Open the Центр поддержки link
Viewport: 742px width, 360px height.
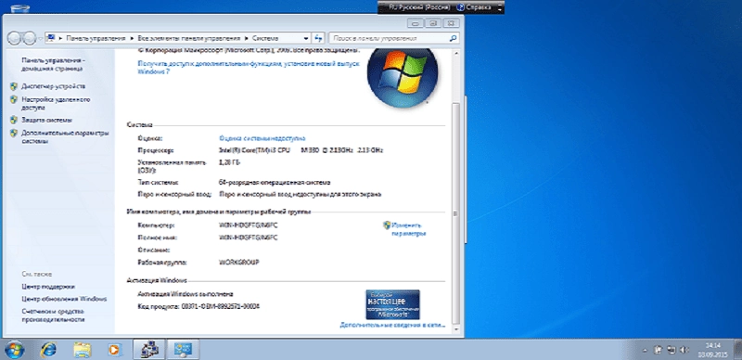[48, 287]
